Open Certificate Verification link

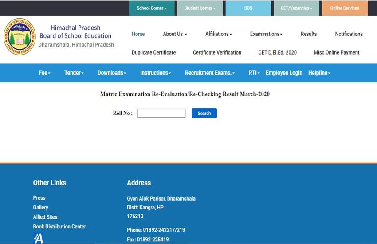tap(217, 52)
